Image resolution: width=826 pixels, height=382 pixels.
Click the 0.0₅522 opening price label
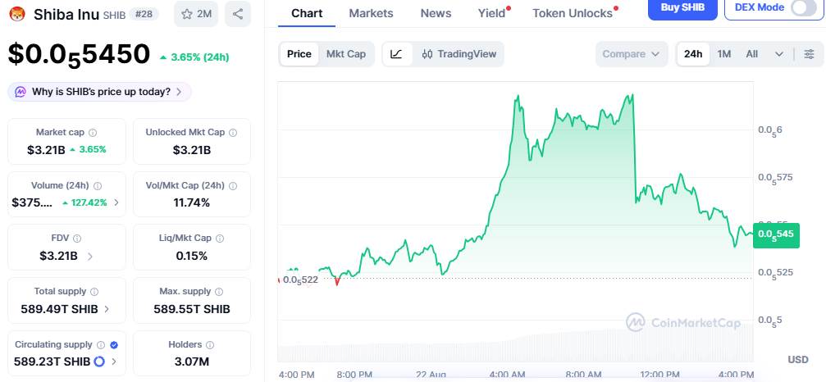coord(301,280)
